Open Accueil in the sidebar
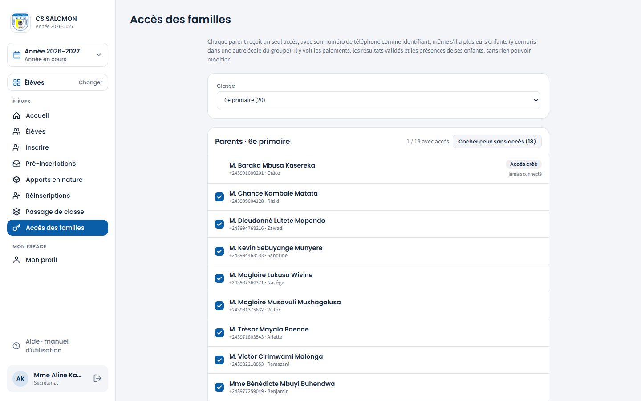 [x=57, y=115]
